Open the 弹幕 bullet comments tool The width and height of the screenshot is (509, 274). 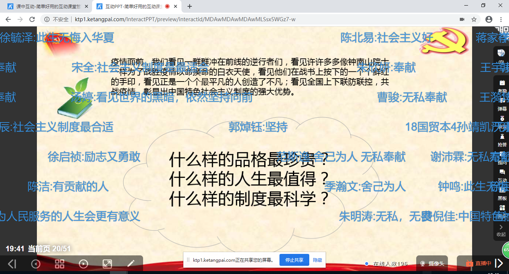[x=502, y=104]
